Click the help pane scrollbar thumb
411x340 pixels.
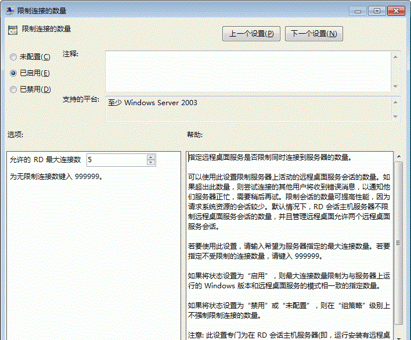point(399,243)
